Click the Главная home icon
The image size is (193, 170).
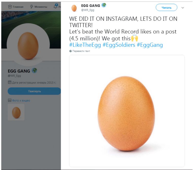coord(10,7)
